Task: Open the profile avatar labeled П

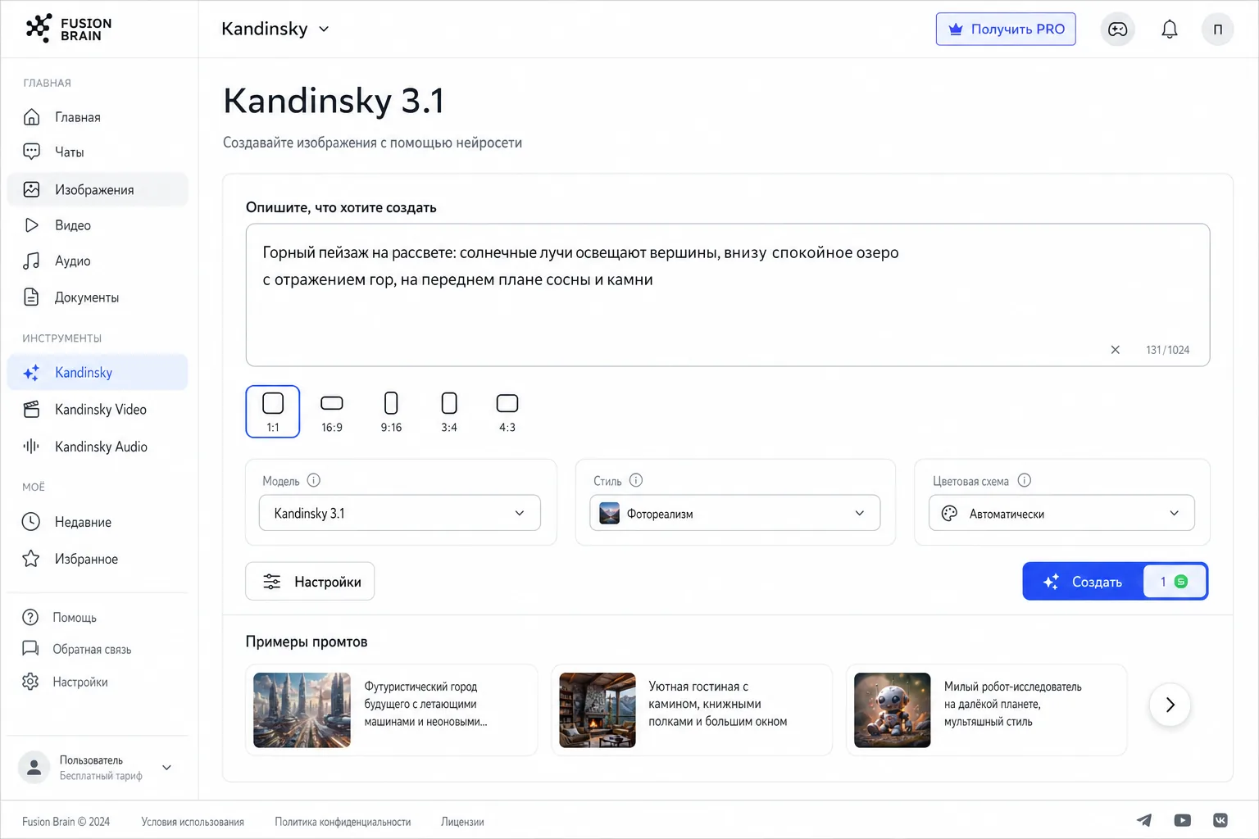Action: (x=1217, y=29)
